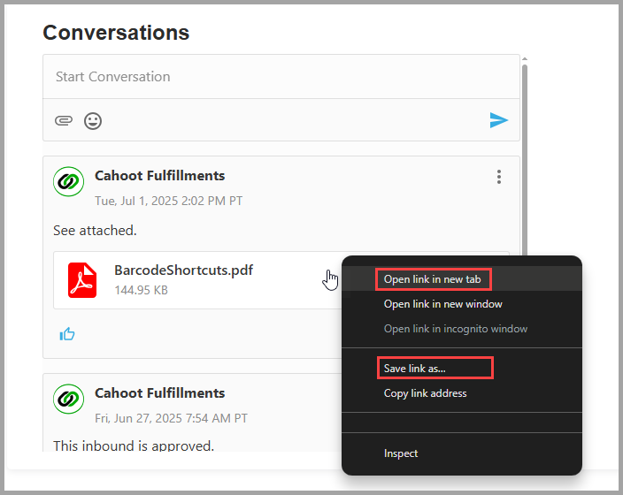Select Open link in incognito window
This screenshot has height=495, width=623.
456,329
